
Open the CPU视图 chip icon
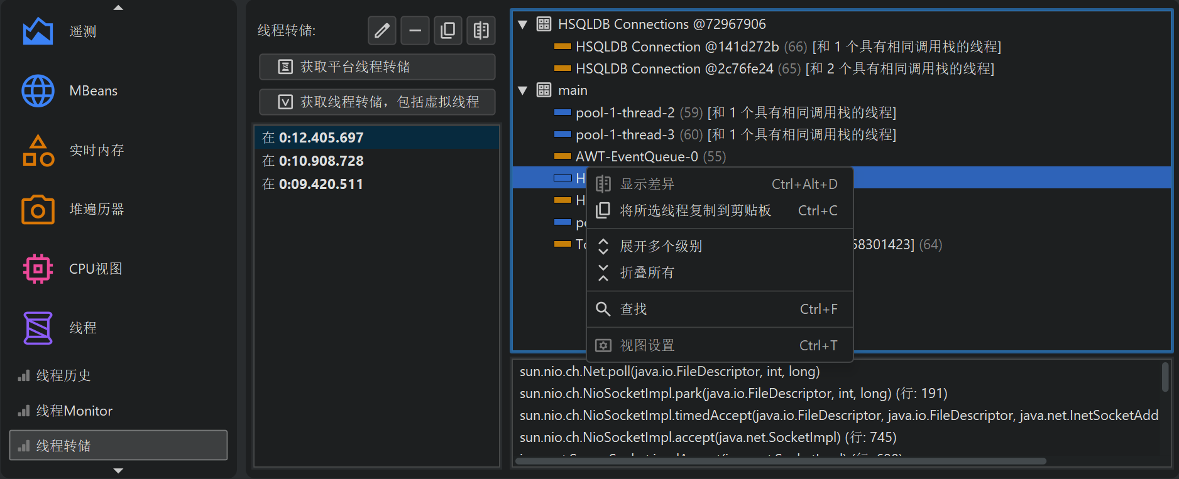(38, 269)
